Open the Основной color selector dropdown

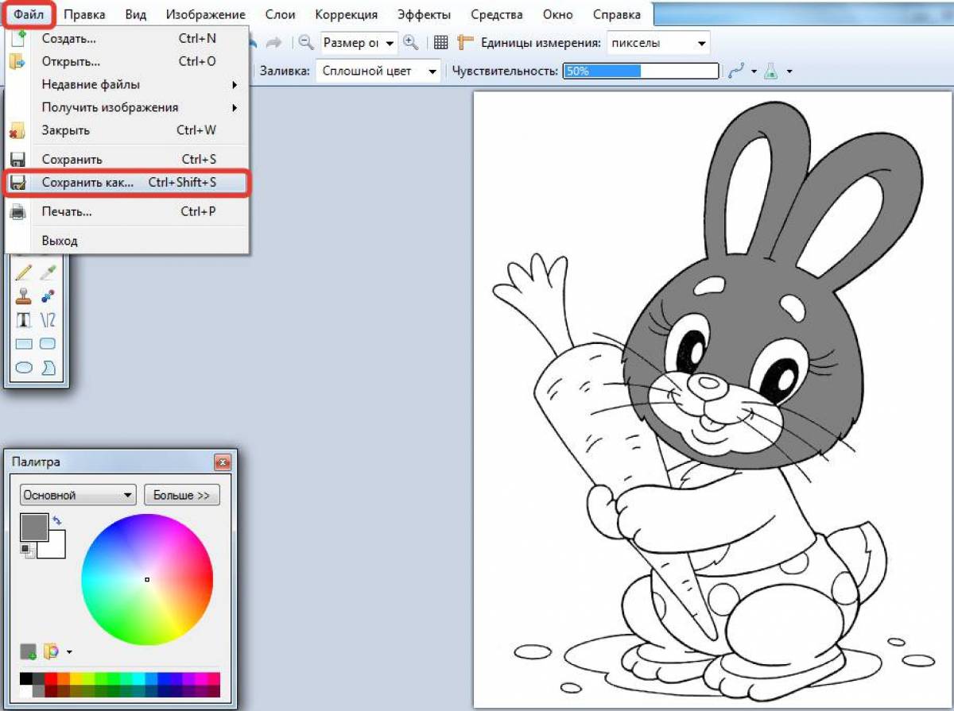point(78,495)
